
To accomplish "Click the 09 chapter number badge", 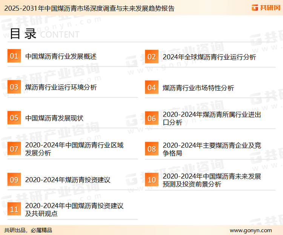I will (14, 179).
